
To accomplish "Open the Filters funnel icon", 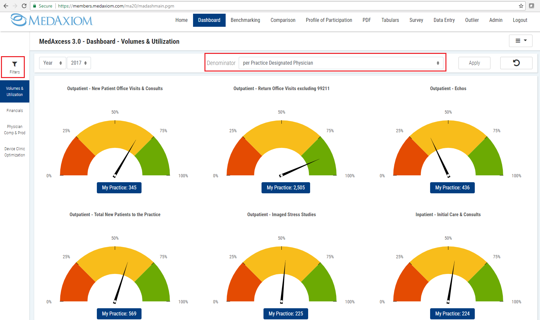I will click(x=14, y=67).
